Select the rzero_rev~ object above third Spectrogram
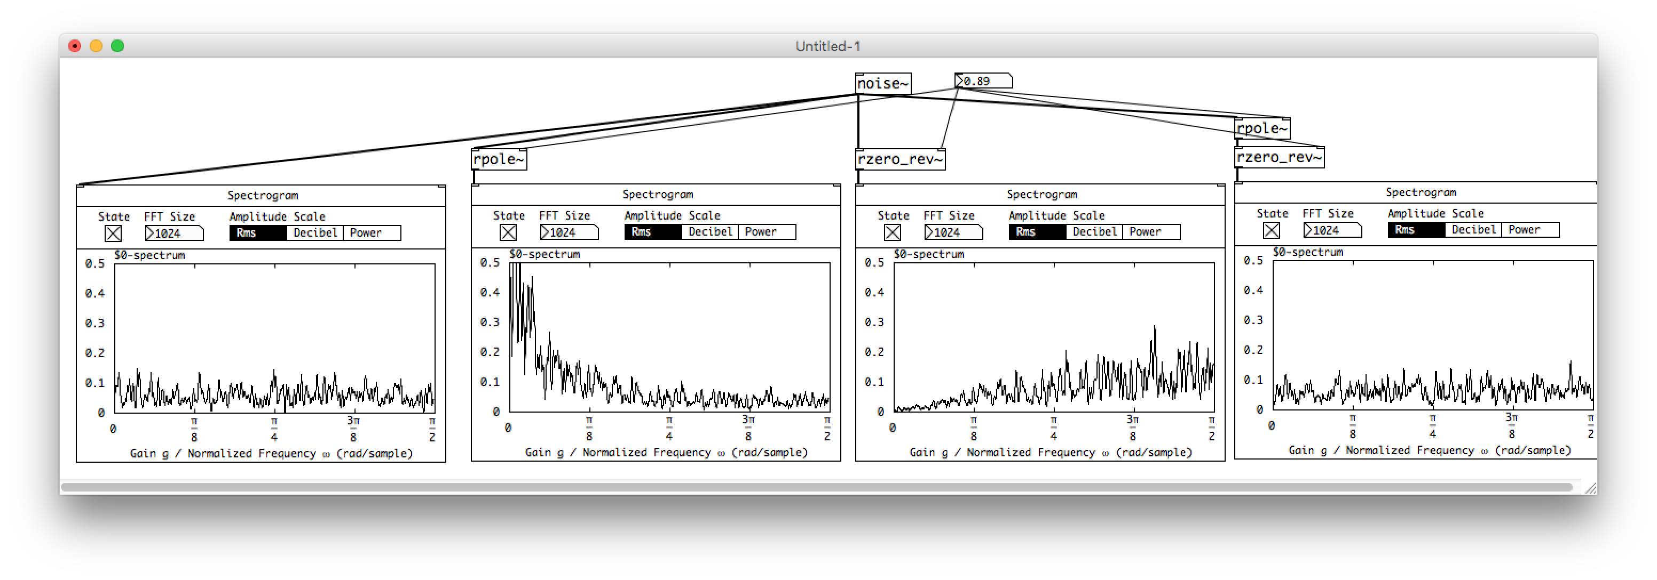Viewport: 1657px width, 580px height. click(x=901, y=159)
